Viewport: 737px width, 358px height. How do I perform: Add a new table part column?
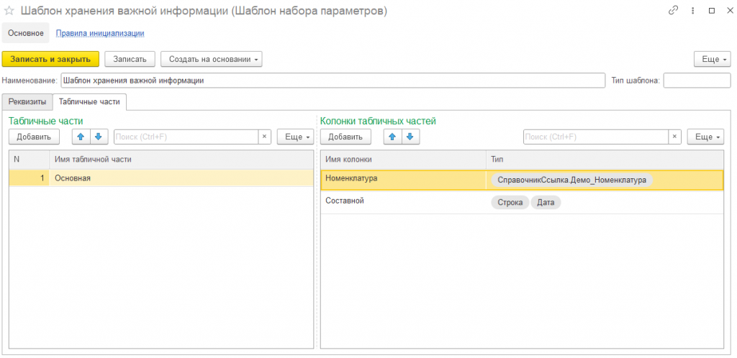345,137
